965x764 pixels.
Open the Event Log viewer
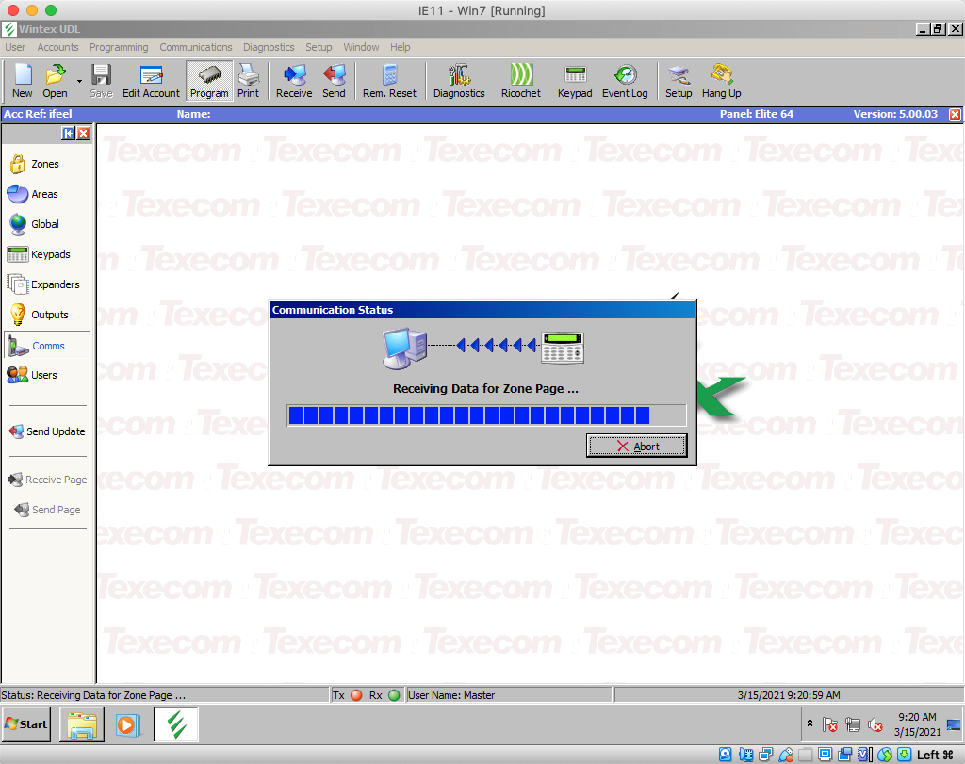[x=624, y=81]
